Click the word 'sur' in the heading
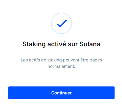This screenshot has width=122, height=104. click(x=73, y=45)
